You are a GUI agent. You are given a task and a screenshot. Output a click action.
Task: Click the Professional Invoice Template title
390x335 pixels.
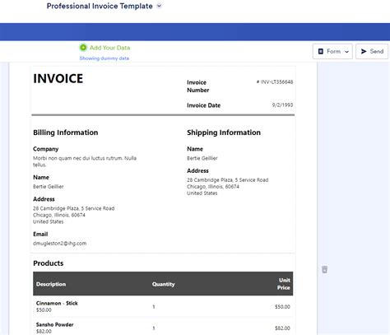pos(100,6)
